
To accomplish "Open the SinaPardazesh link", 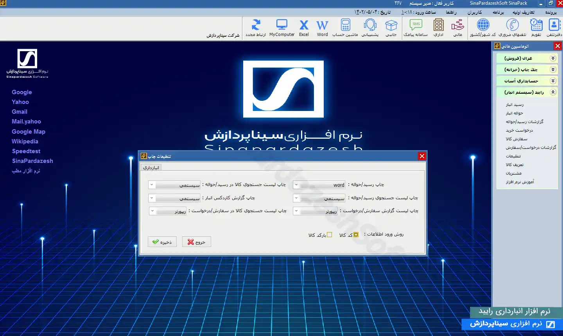I will point(32,161).
